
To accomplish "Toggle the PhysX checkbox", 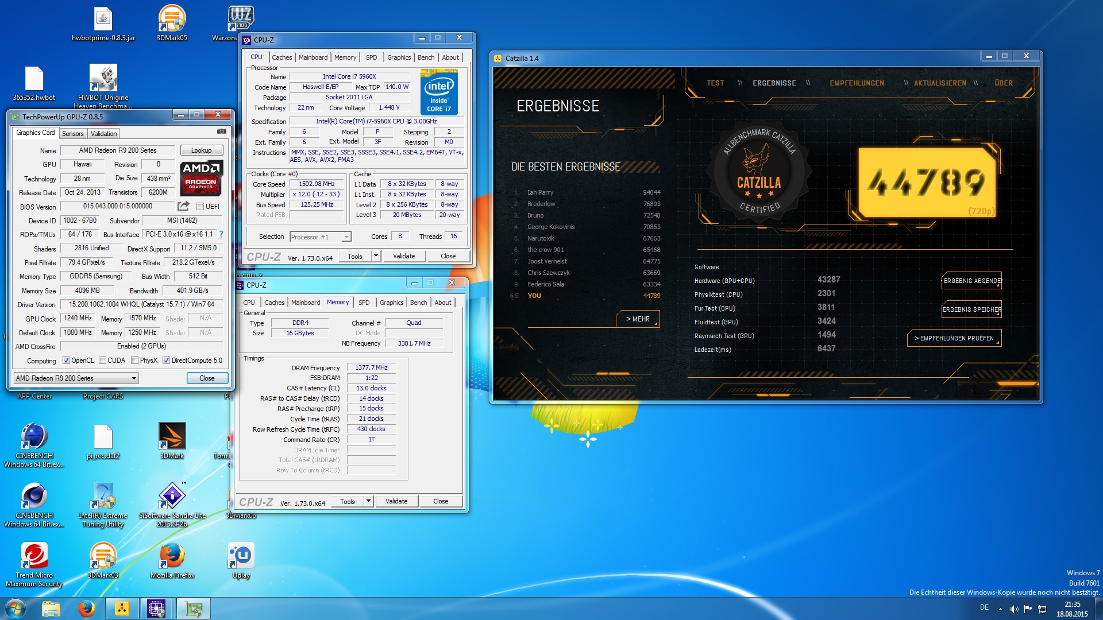I will [x=134, y=361].
